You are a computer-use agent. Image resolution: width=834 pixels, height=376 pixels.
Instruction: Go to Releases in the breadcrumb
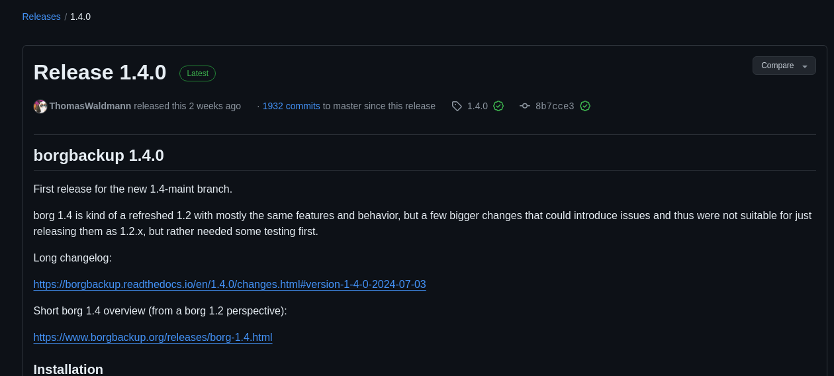coord(41,17)
